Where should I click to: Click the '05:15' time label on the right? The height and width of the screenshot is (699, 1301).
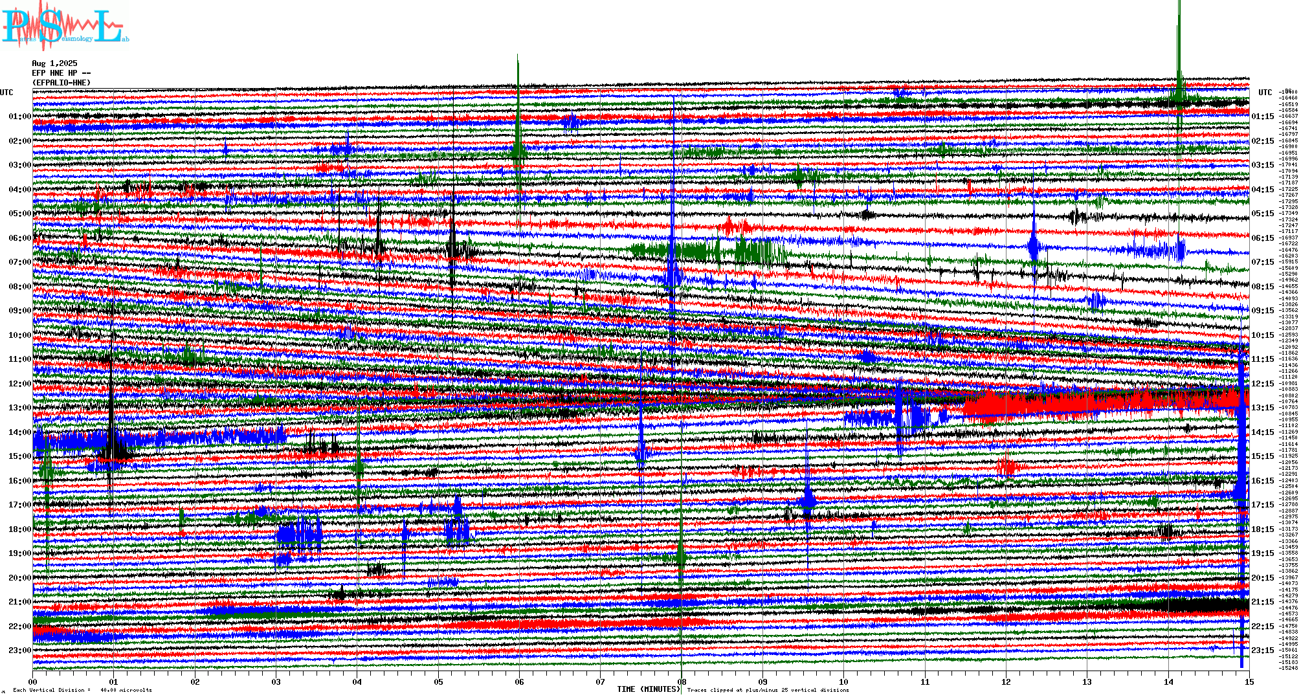point(1263,214)
